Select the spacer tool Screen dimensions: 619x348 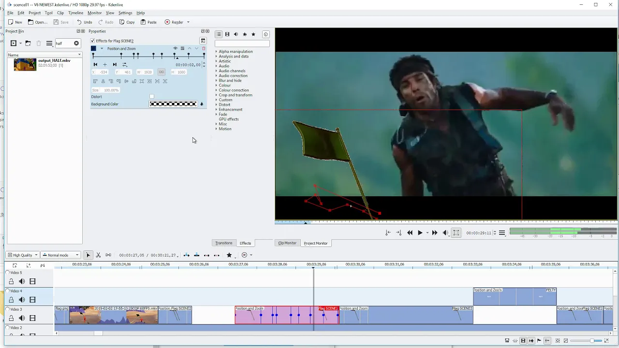click(108, 255)
